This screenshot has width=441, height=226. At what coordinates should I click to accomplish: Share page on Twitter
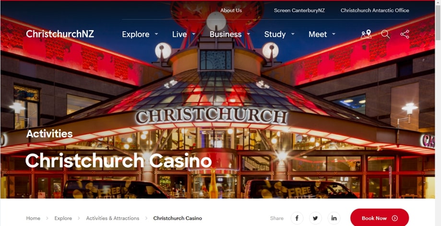coord(315,218)
